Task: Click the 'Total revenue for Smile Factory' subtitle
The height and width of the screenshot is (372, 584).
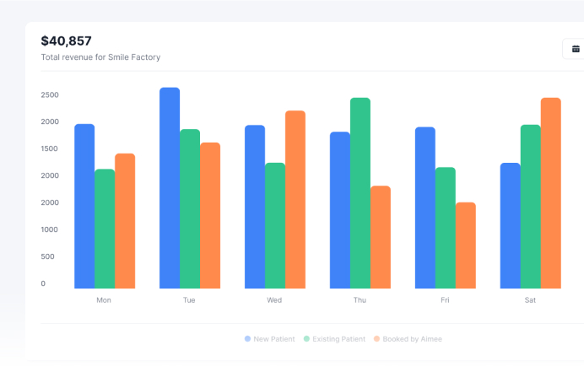Action: click(x=100, y=57)
